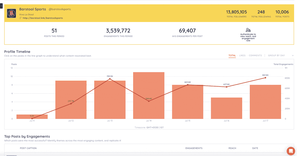This screenshot has height=156, width=297.
Task: Click the 51 posts this period value
Action: tap(54, 31)
